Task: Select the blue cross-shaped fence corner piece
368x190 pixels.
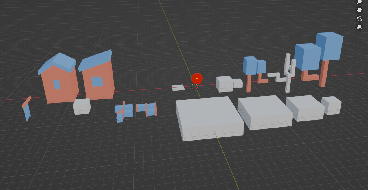Action: point(124,111)
